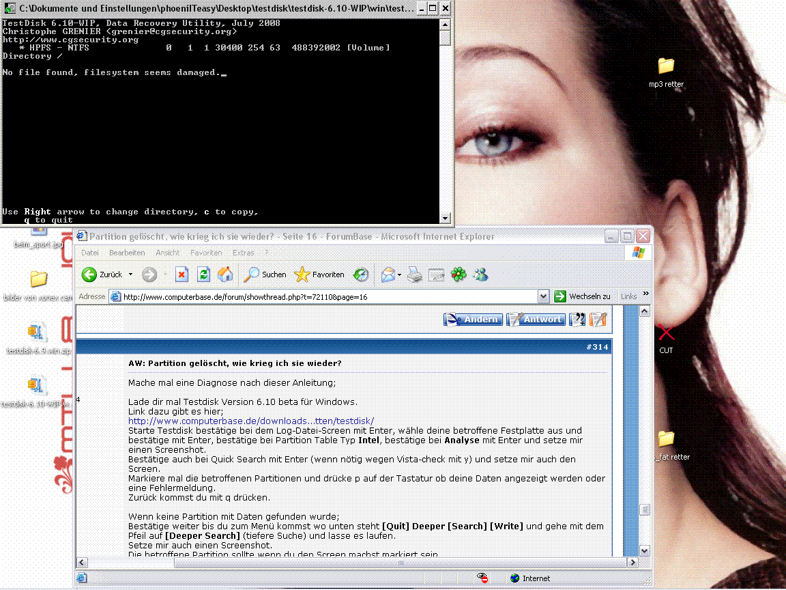Open the Bearbeiten menu
This screenshot has height=590, width=786.
pyautogui.click(x=127, y=253)
